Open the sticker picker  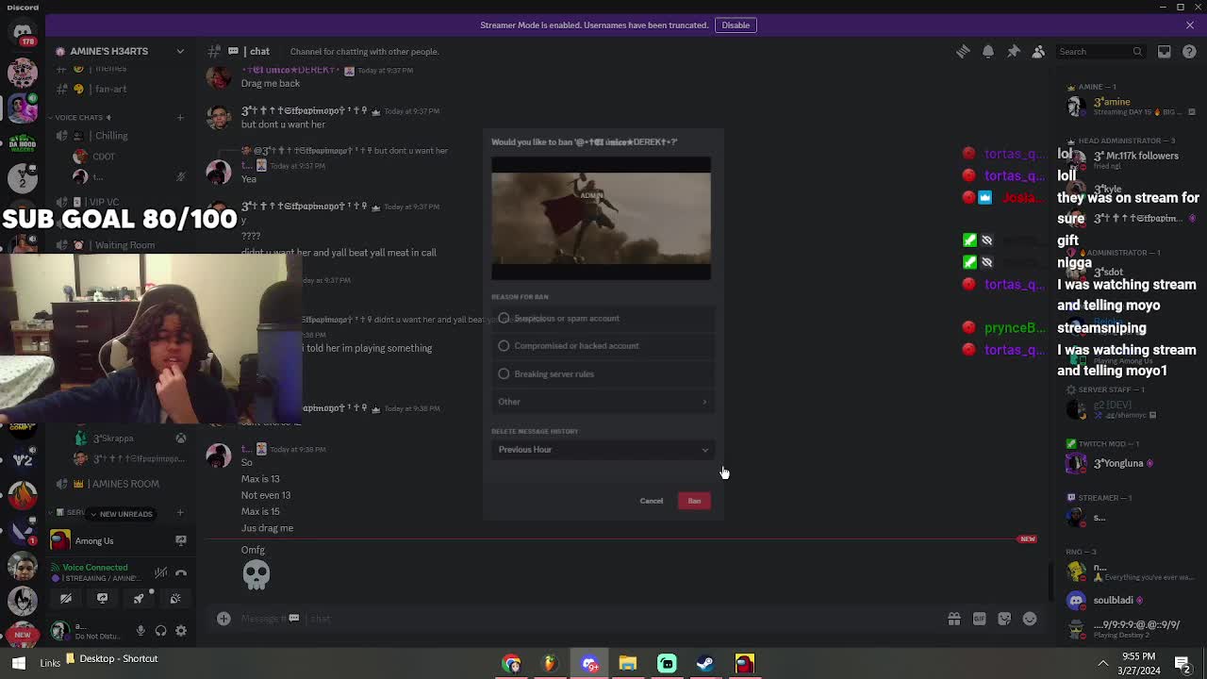(1004, 619)
